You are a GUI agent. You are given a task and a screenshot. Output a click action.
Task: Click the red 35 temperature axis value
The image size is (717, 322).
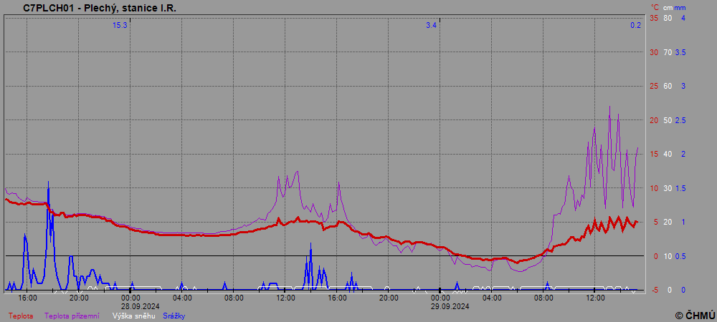click(653, 18)
